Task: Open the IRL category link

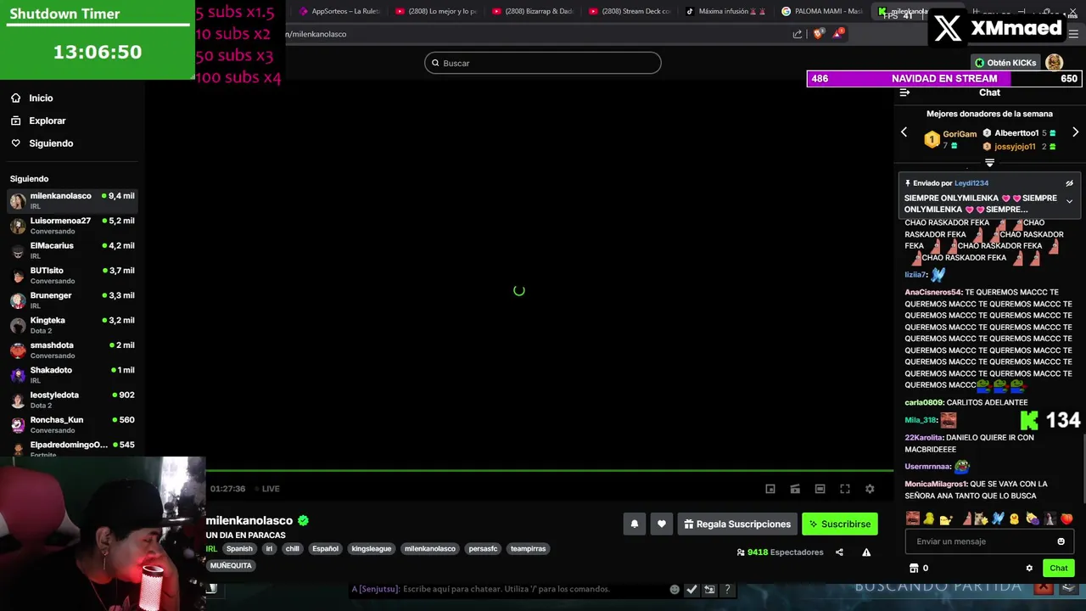Action: [x=211, y=549]
